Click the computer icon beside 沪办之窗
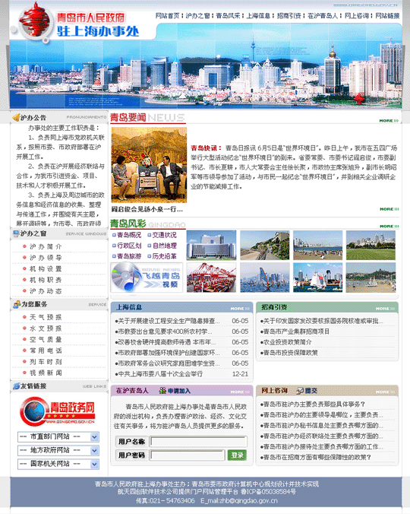 point(16,233)
